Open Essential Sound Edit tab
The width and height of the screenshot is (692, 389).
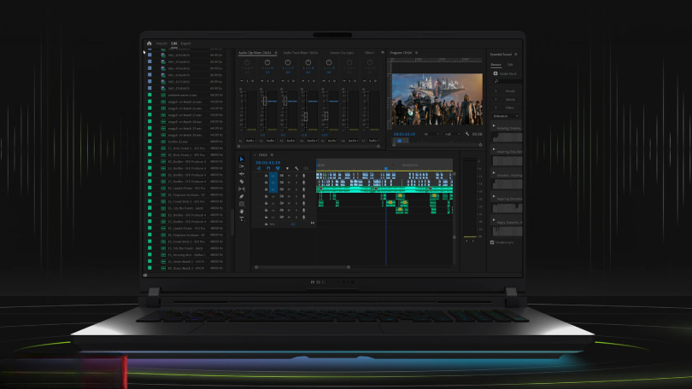coord(510,65)
